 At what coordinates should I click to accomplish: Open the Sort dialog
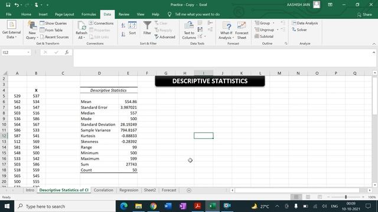coord(132,28)
